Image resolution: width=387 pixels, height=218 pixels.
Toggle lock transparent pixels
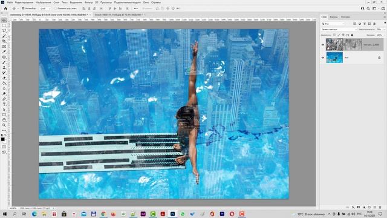334,35
